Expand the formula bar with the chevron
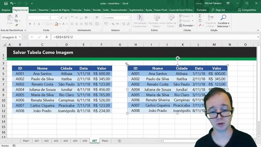 pos(258,37)
